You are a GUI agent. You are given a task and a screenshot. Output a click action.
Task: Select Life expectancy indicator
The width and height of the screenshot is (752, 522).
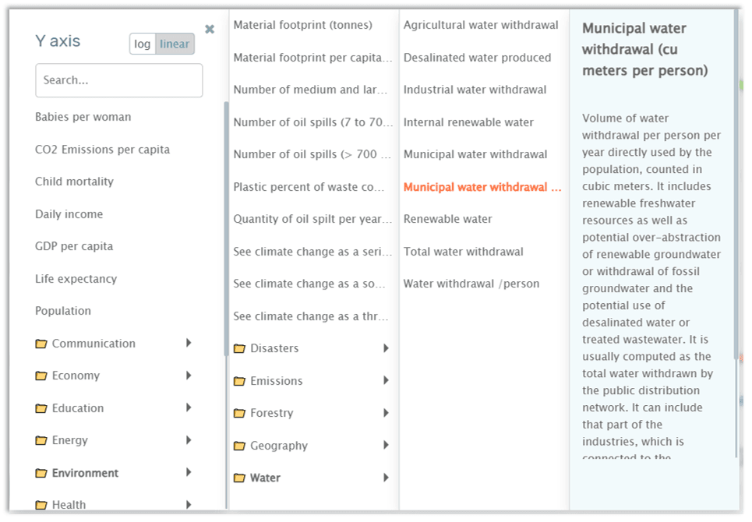76,279
